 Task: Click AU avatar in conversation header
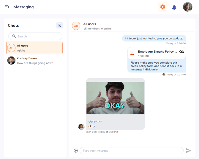[x=76, y=26]
